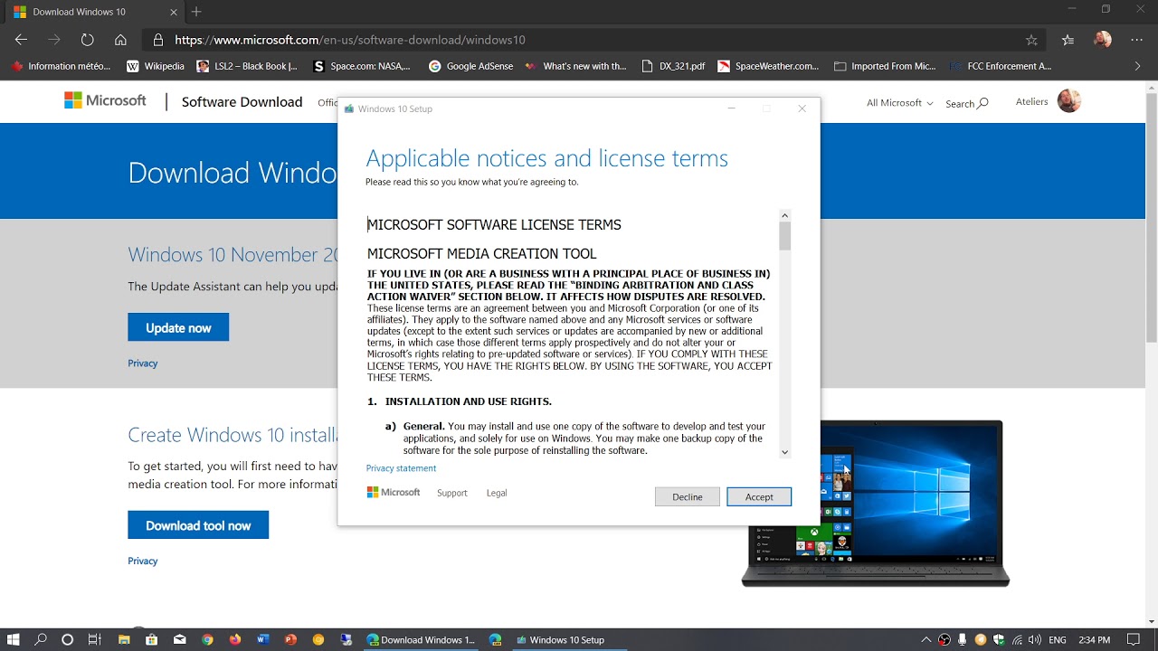Open PowerPoint from the taskbar

290,639
